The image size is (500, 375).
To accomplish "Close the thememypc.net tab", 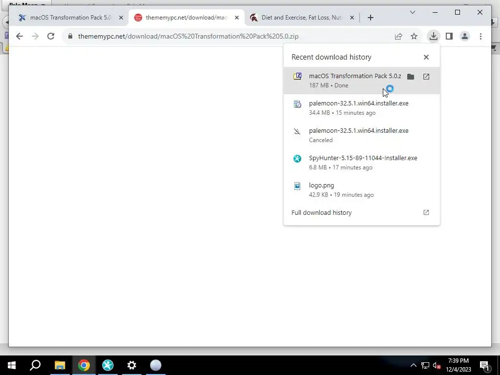I will 237,18.
